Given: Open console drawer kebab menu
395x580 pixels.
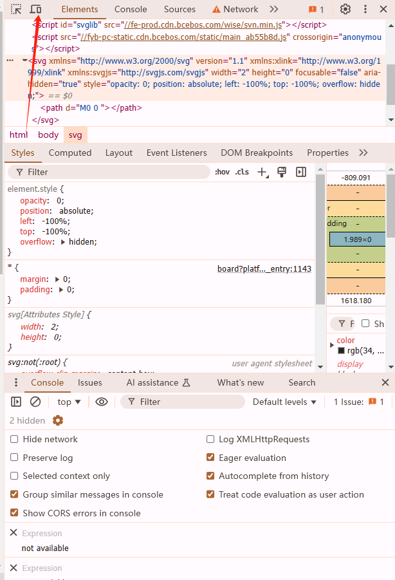Looking at the screenshot, I should pos(15,382).
